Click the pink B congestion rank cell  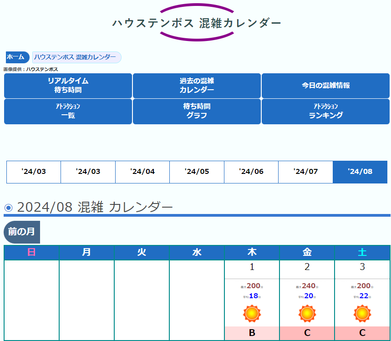pyautogui.click(x=252, y=333)
